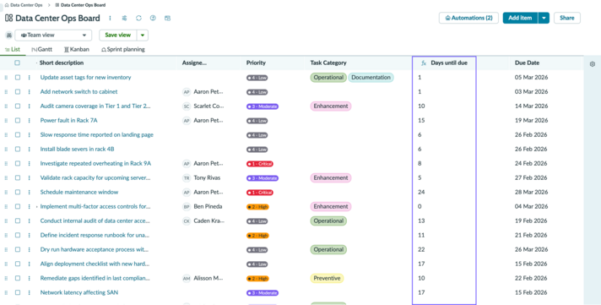
Task: Open the Sprint planning tab
Action: [x=123, y=50]
